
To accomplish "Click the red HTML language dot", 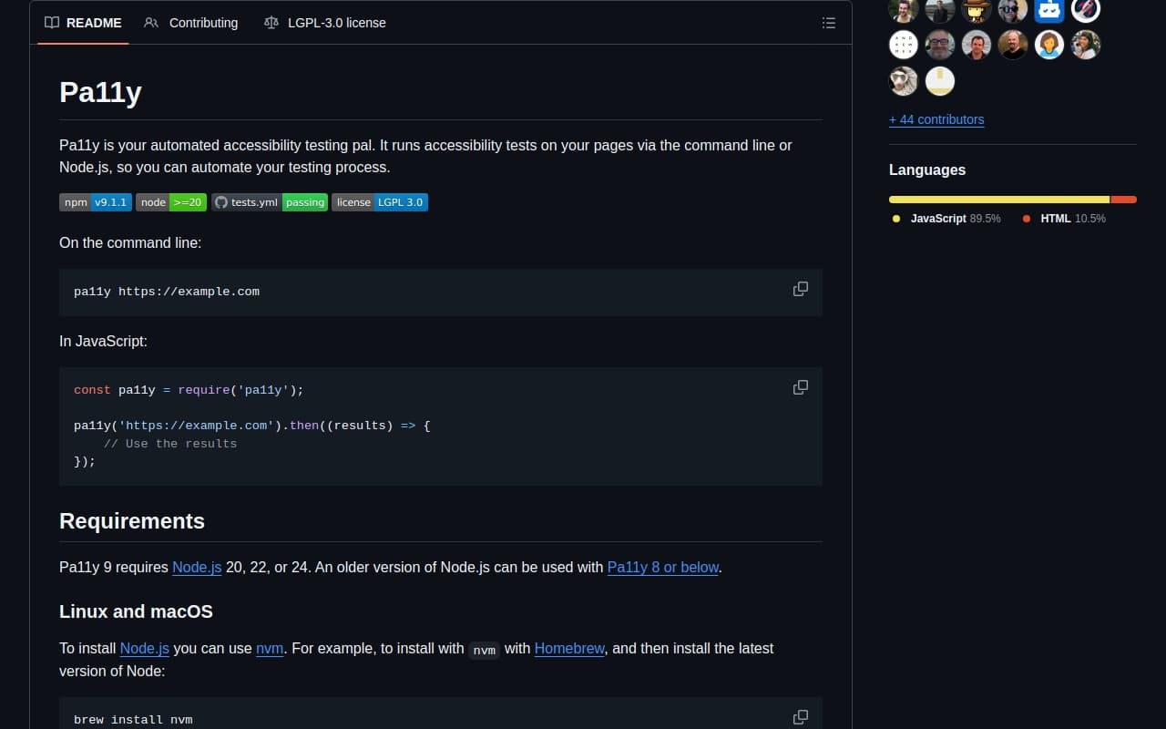I will click(x=1026, y=219).
